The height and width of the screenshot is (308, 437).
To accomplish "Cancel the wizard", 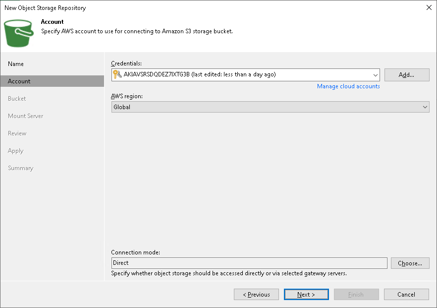I will coord(406,294).
